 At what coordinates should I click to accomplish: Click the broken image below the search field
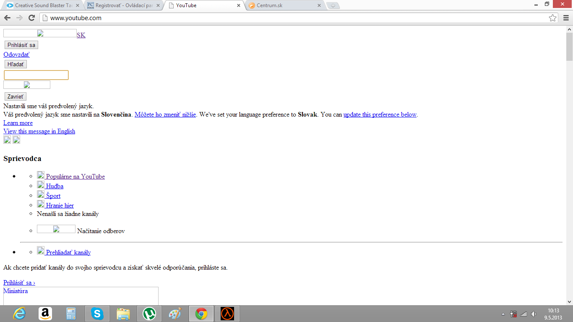point(27,85)
